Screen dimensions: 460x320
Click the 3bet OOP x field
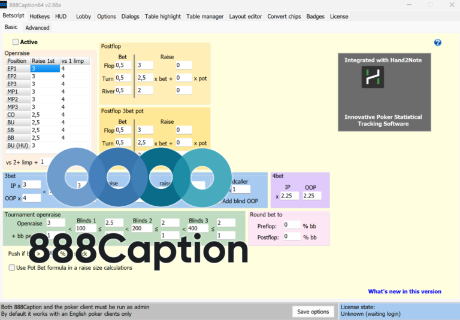pyautogui.click(x=32, y=198)
